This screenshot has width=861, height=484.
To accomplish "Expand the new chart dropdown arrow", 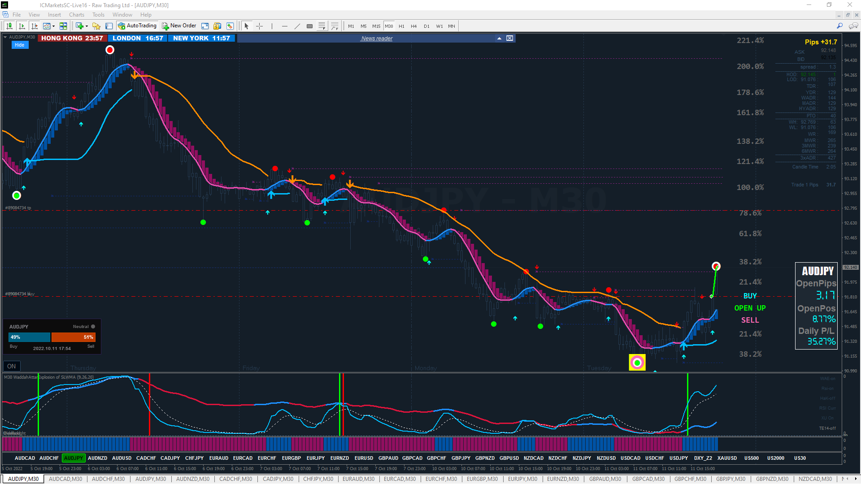I will [x=87, y=26].
